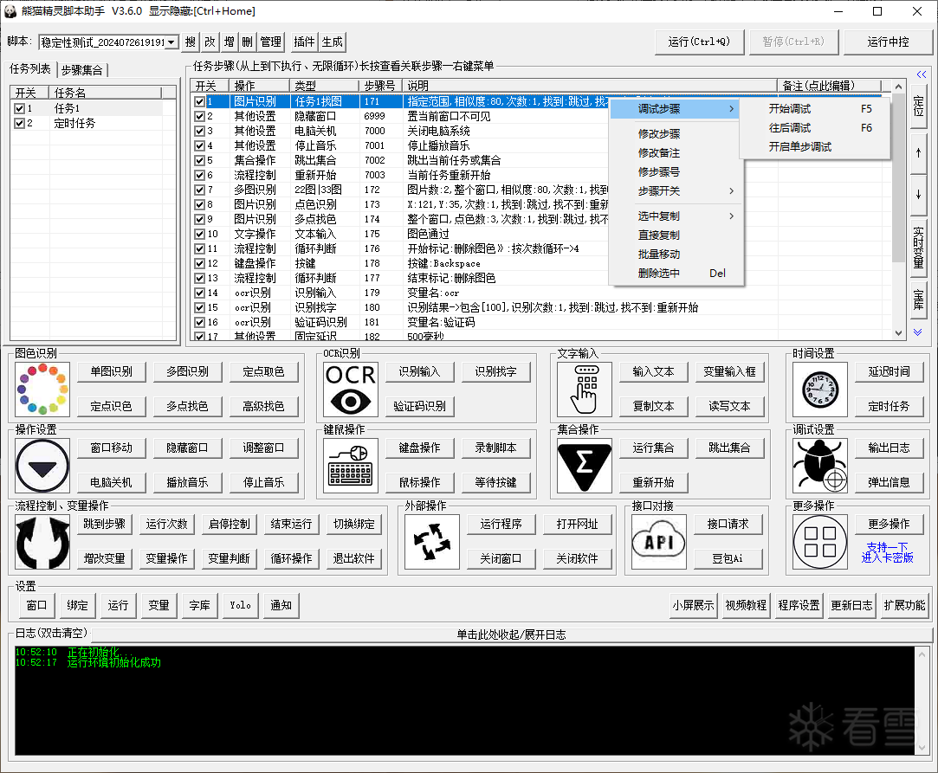Select 开始调试 in the submenu
Viewport: 938px width, 773px height.
(x=815, y=109)
